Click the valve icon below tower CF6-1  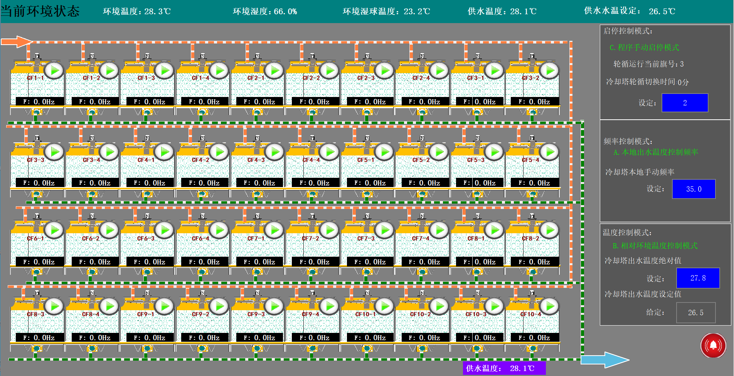coord(37,272)
